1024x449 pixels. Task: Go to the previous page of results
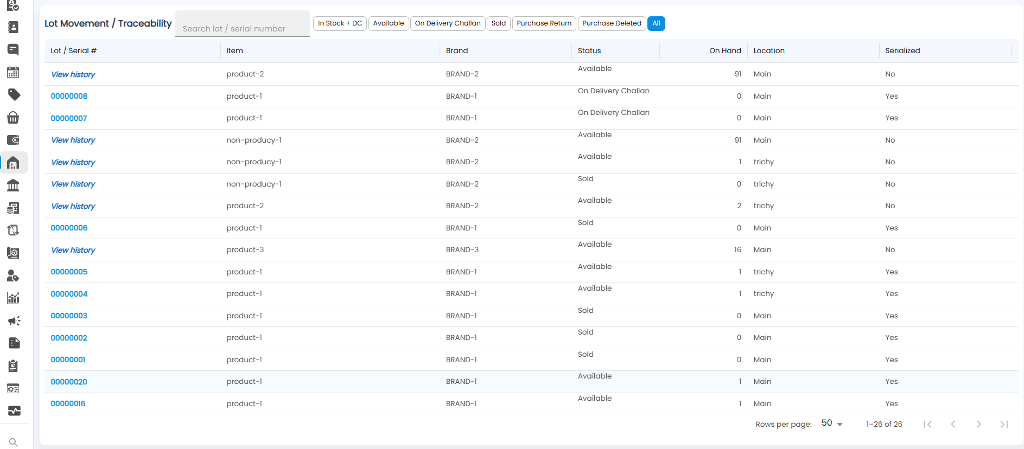(x=953, y=424)
